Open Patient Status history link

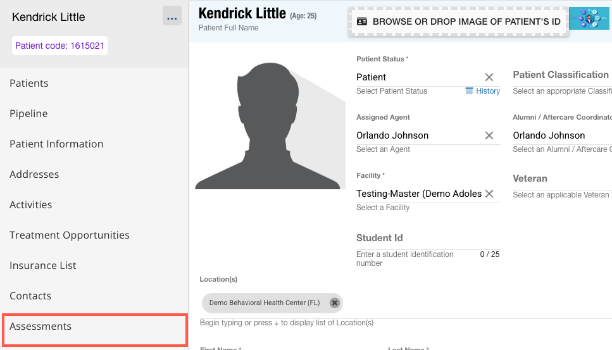[x=483, y=91]
